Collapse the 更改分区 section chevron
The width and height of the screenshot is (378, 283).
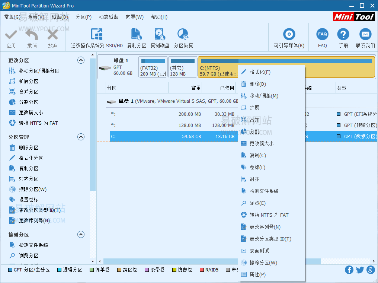(x=81, y=60)
